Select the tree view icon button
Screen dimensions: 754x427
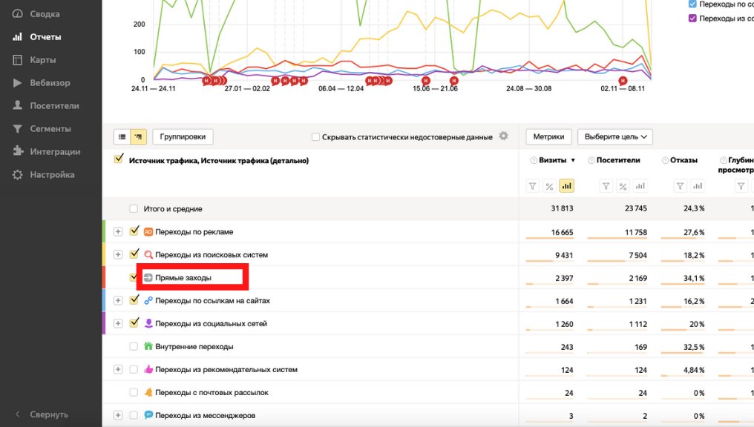pyautogui.click(x=138, y=136)
